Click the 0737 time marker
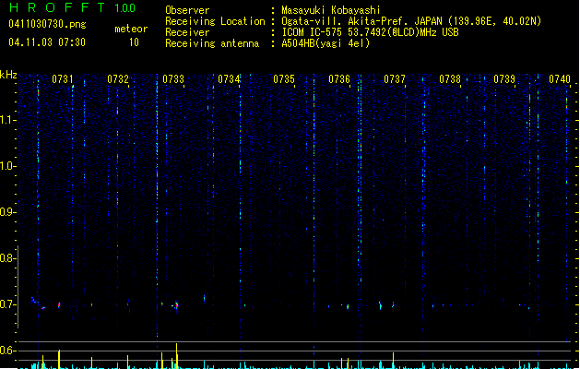 click(x=395, y=79)
